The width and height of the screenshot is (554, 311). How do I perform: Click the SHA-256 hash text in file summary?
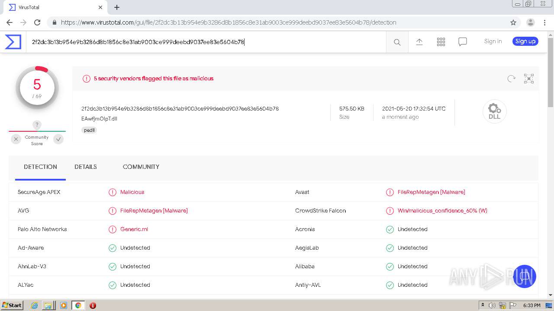tap(180, 109)
